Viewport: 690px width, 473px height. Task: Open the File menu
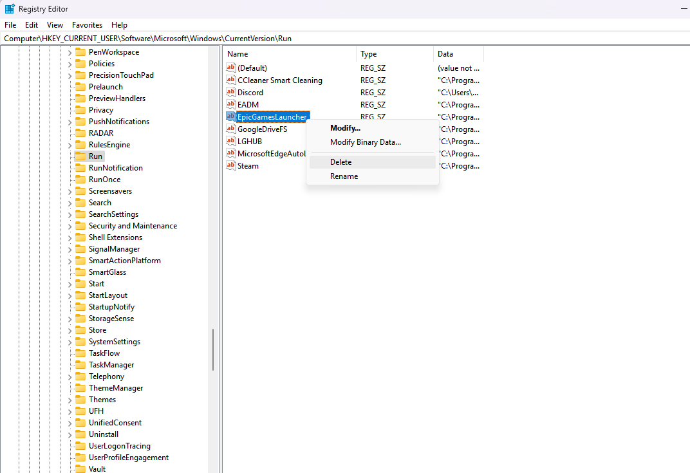10,25
